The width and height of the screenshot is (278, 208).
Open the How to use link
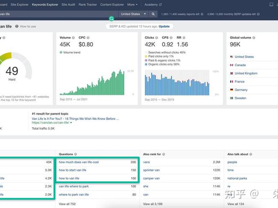[28, 26]
